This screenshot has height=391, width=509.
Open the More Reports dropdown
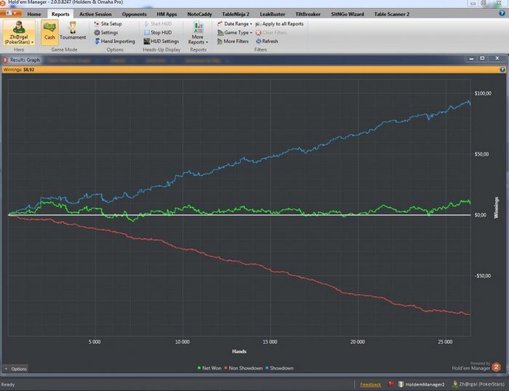point(198,33)
